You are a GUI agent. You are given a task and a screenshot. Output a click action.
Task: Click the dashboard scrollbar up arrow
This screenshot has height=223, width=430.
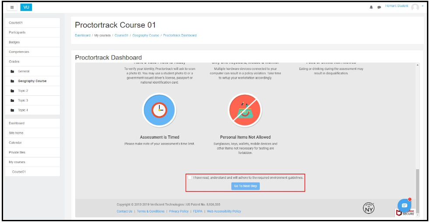coord(417,65)
